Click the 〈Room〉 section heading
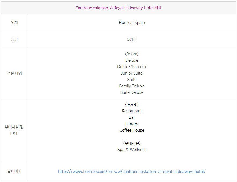This screenshot has width=237, height=182. tap(132, 54)
